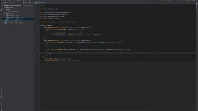Select the vendor folder row
Image resolution: width=198 pixels, height=111 pixels.
[18, 13]
